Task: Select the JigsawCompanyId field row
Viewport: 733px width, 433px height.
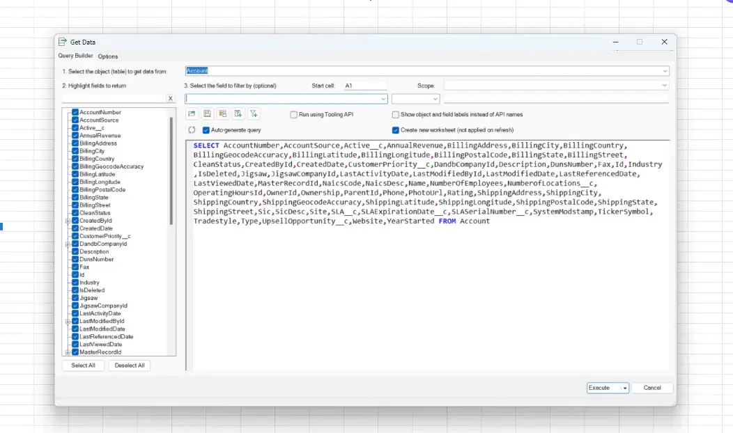Action: tap(103, 306)
